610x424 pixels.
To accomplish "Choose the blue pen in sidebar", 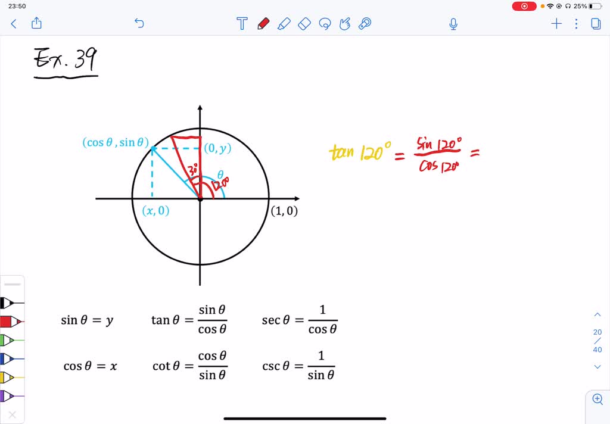I will click(12, 358).
